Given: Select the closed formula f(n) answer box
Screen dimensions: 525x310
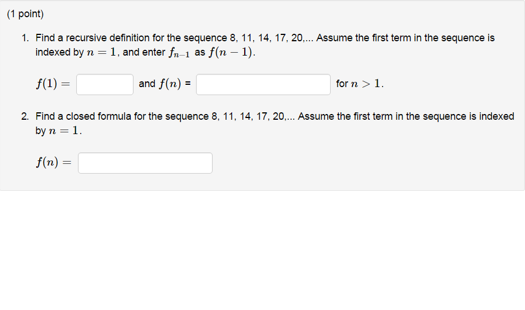Looking at the screenshot, I should tap(145, 163).
